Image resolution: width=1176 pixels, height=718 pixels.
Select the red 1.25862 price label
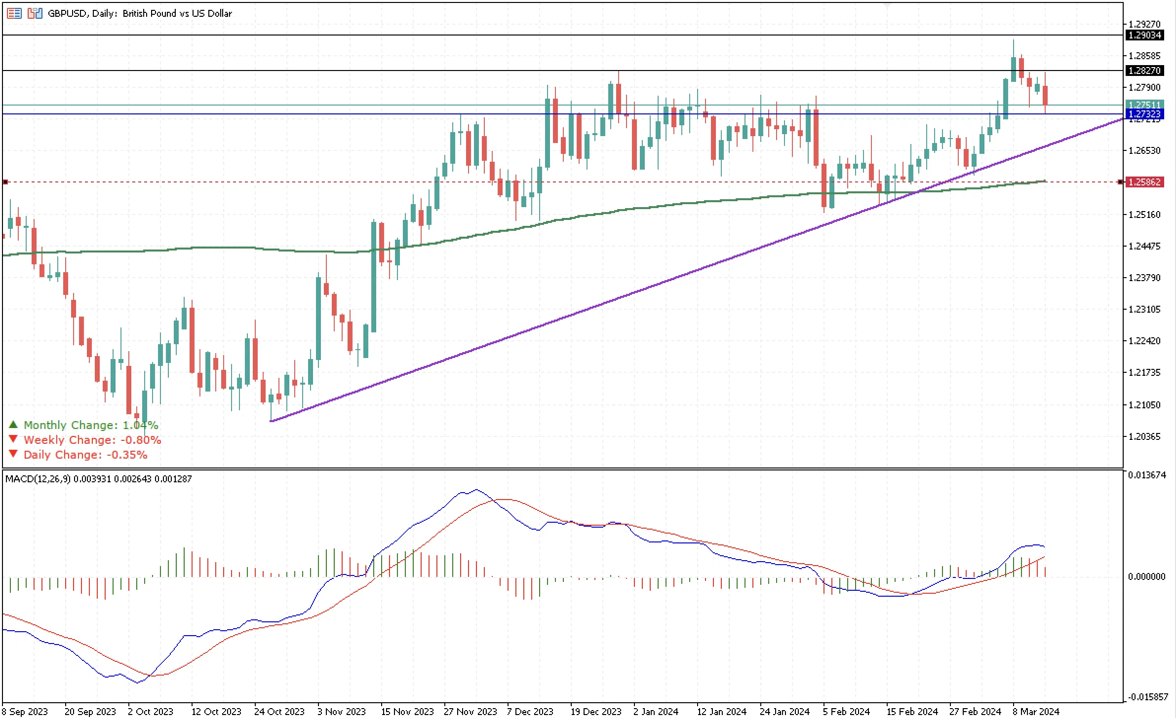coord(1145,182)
